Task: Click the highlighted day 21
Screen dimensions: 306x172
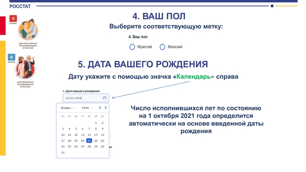Action: [89, 141]
